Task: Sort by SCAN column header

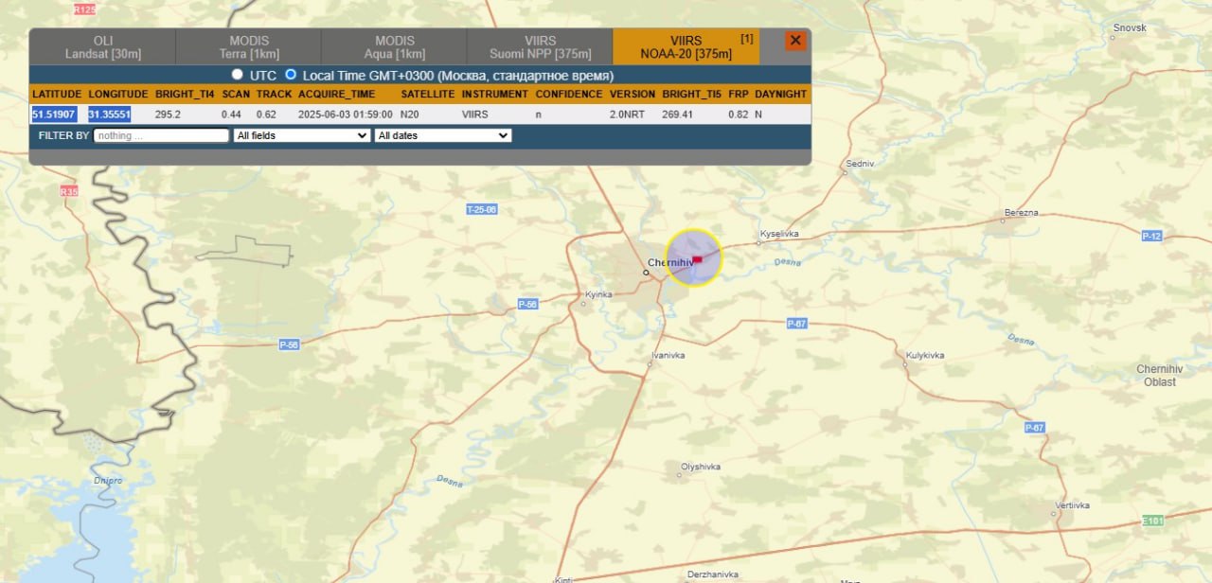Action: pos(236,95)
